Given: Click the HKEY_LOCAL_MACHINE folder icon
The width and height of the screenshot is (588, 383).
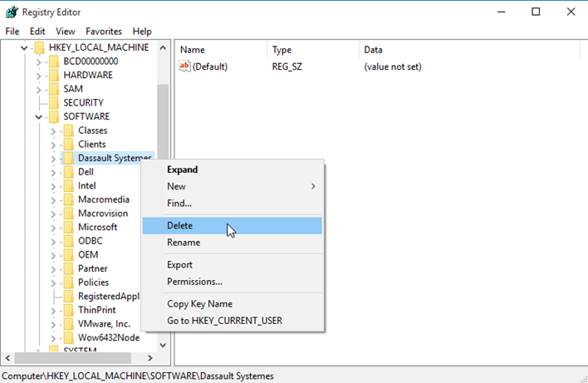Looking at the screenshot, I should click(x=39, y=47).
